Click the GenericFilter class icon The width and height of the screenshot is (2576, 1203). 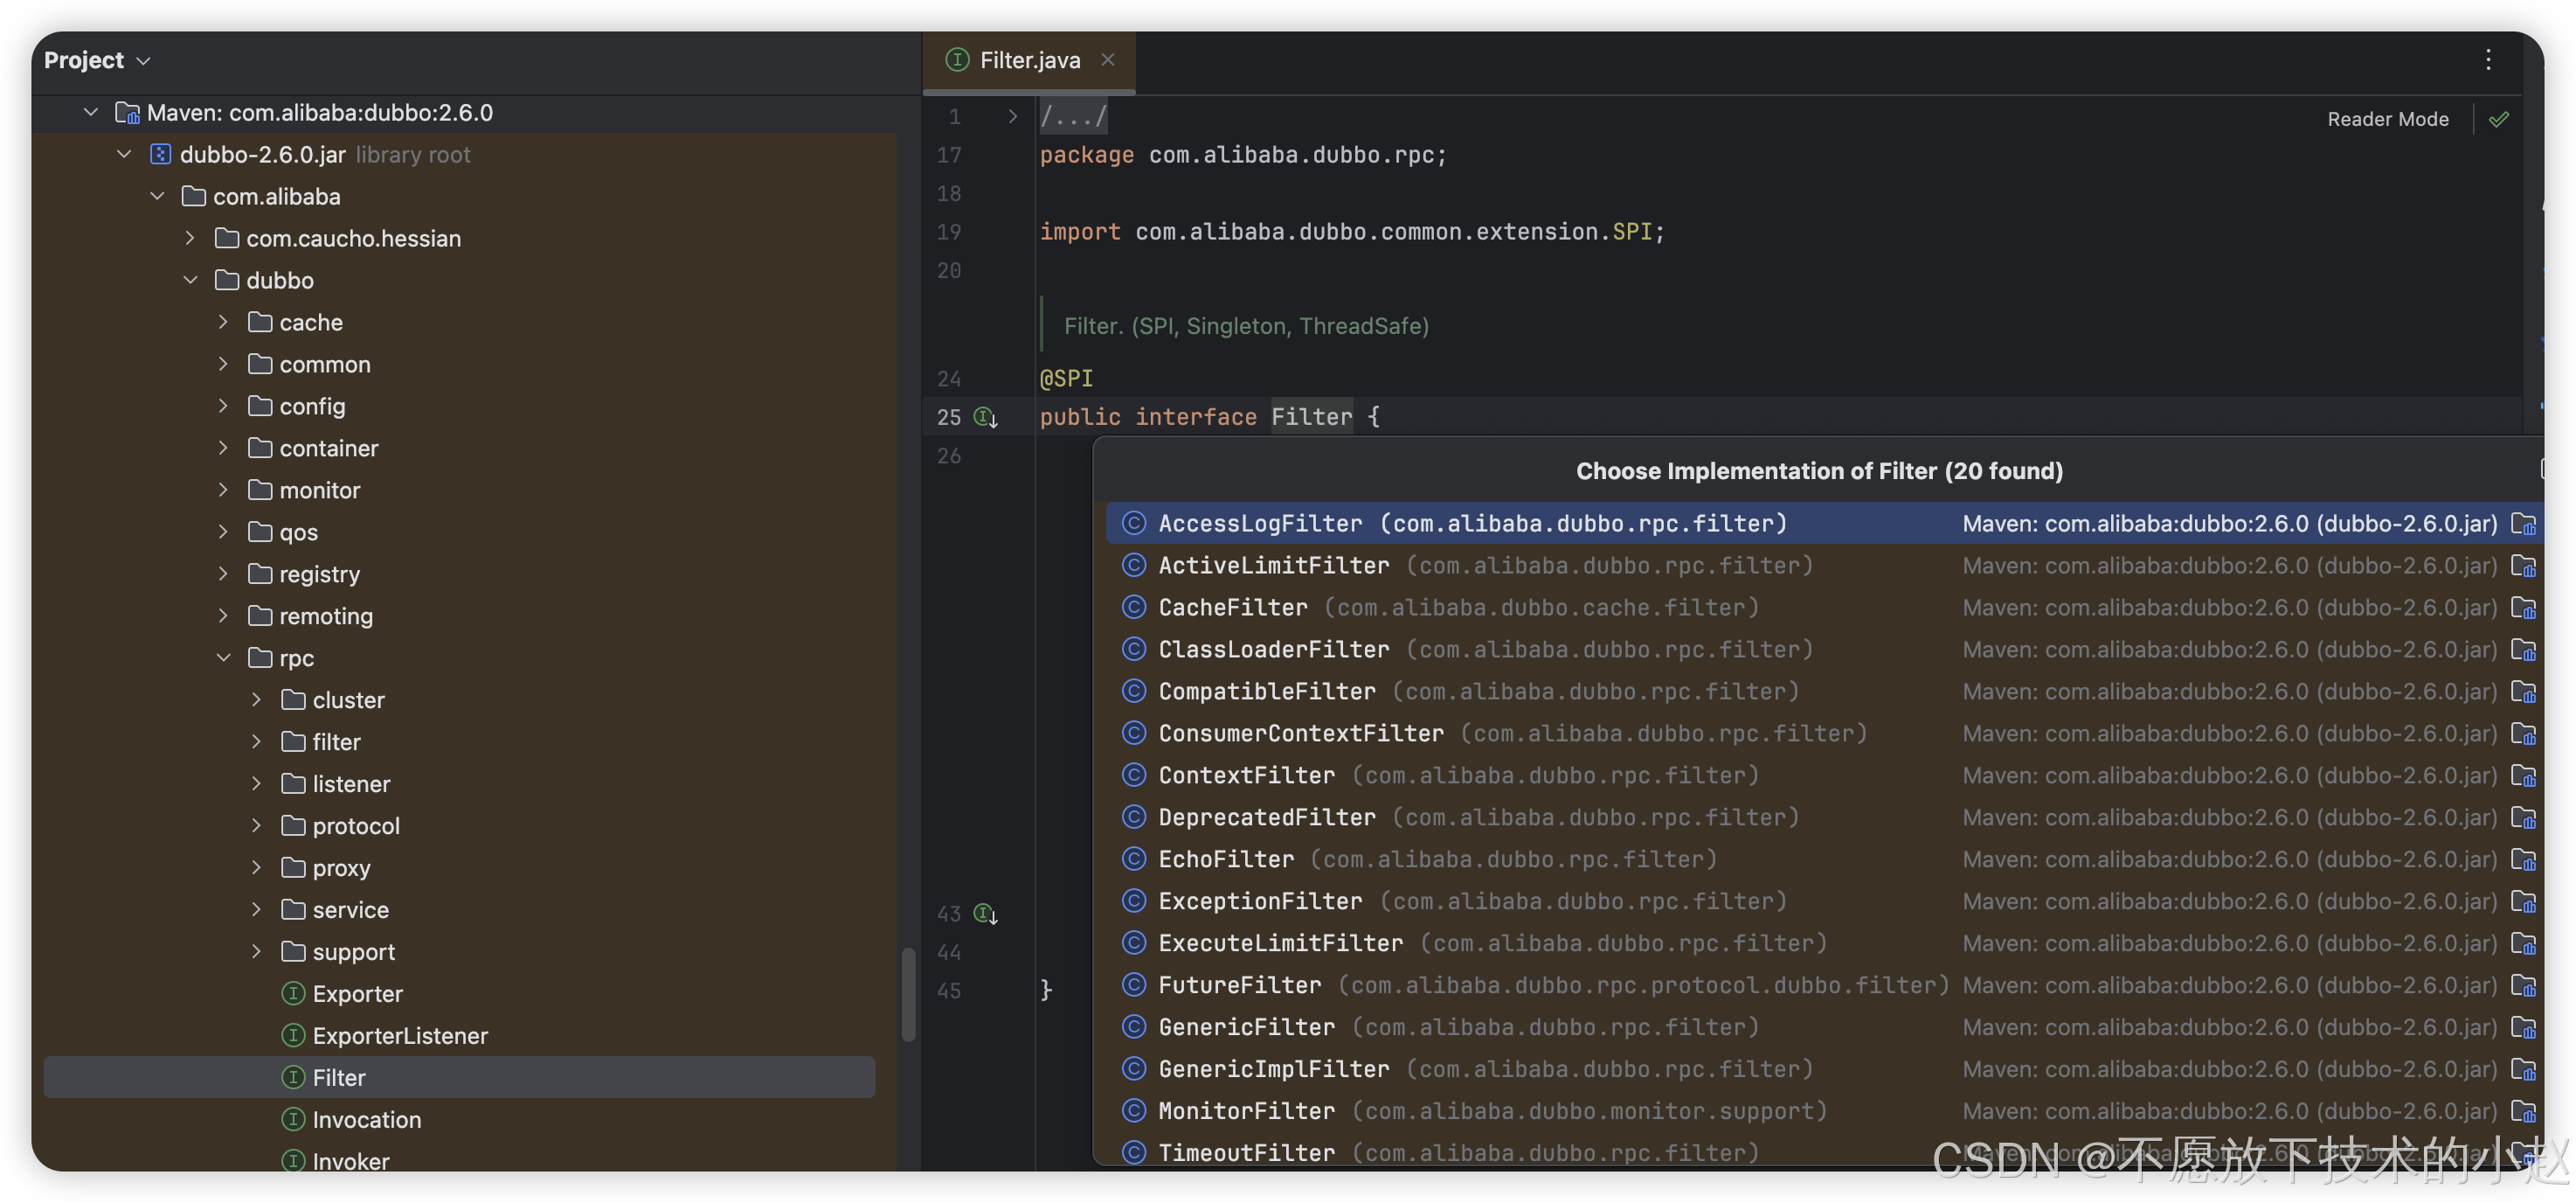coord(1133,1027)
